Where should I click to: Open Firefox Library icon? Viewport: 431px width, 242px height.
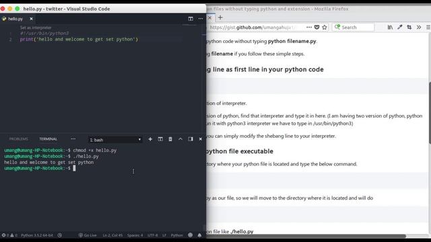390,27
